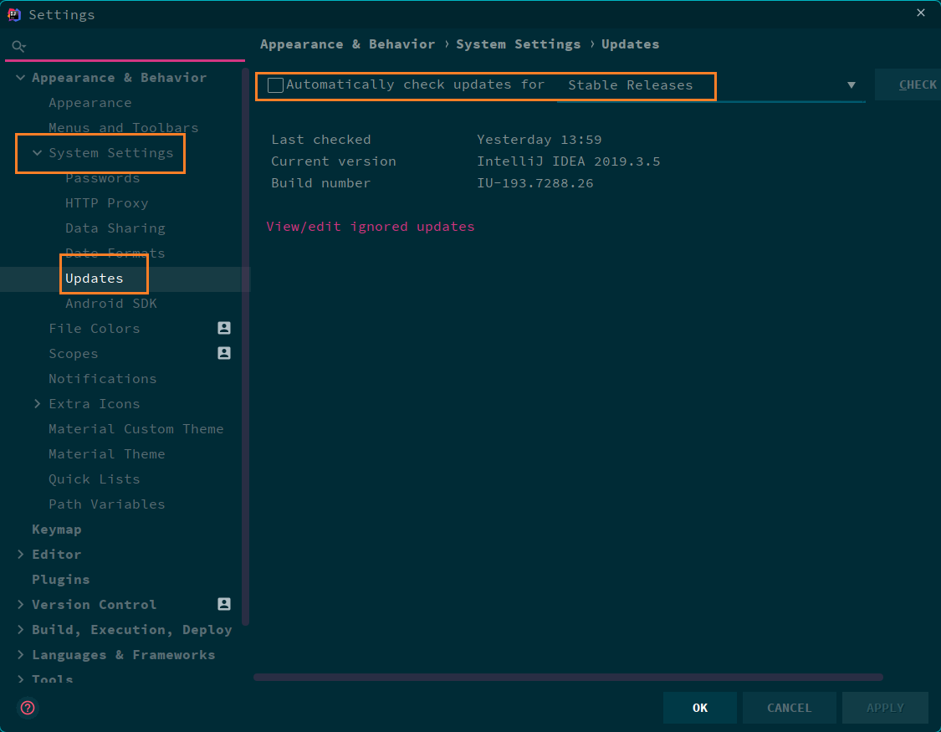Expand the Version Control section
Screen dimensions: 941x732
(x=20, y=605)
